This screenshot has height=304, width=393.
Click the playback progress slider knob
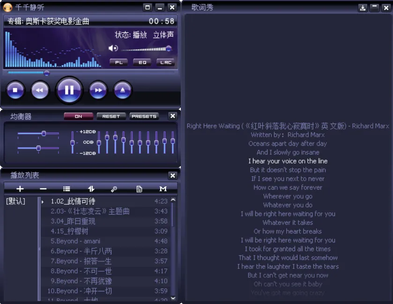tap(47, 73)
